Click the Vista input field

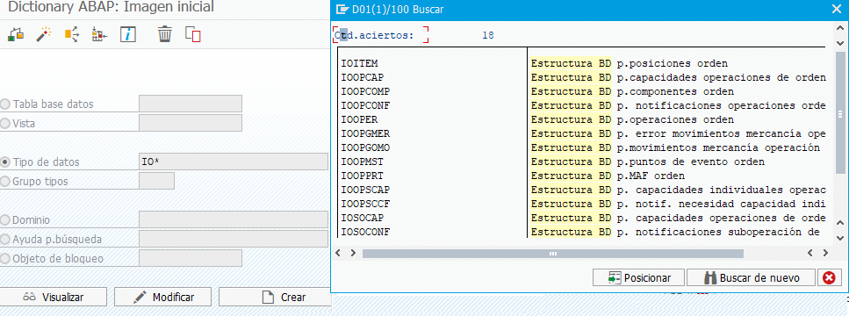(191, 123)
